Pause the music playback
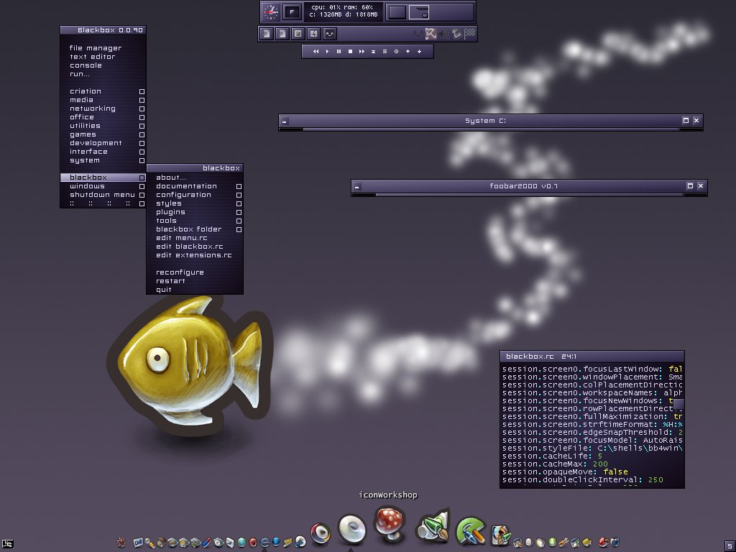The width and height of the screenshot is (736, 552). pos(339,52)
